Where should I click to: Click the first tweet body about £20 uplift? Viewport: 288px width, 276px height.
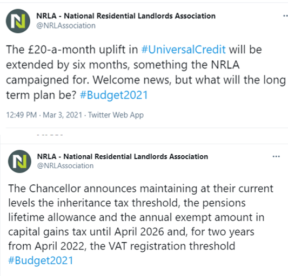tap(146, 72)
